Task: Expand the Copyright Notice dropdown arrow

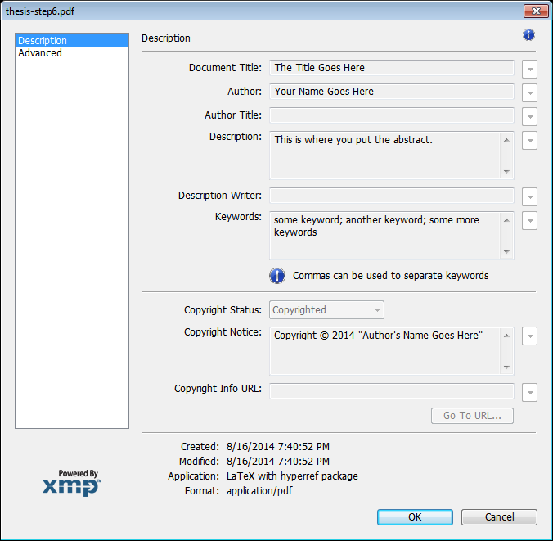Action: [x=529, y=336]
